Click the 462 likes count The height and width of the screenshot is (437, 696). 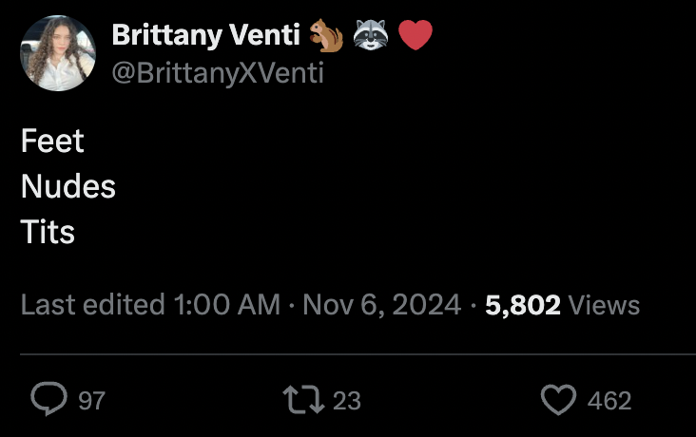(609, 401)
